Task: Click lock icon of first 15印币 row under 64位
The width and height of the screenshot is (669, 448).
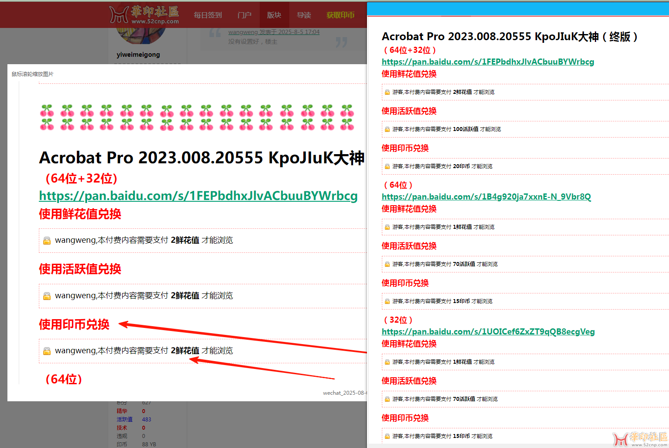Action: pos(387,301)
